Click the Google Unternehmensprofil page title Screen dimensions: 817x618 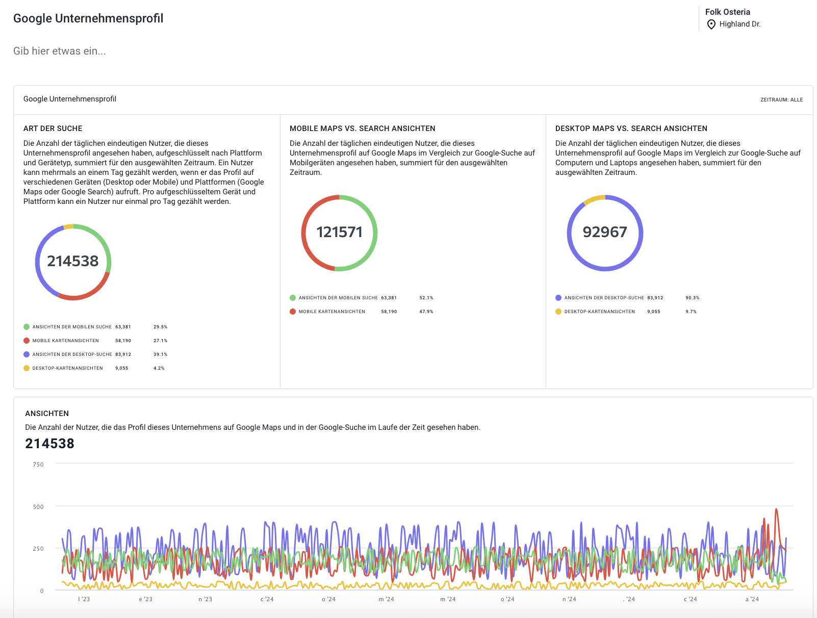coord(88,18)
